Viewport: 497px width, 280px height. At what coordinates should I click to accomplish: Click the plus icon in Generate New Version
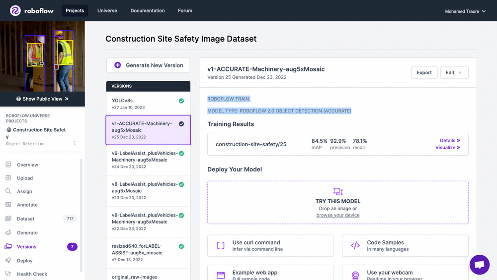point(118,65)
